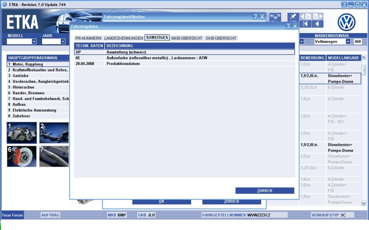Click ZURÜCK in the Fahrzeugidentifikation dialog
Screen dimensions: 369x230
(x=232, y=202)
